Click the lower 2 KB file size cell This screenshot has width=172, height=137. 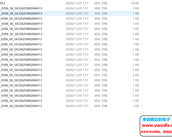click(136, 75)
